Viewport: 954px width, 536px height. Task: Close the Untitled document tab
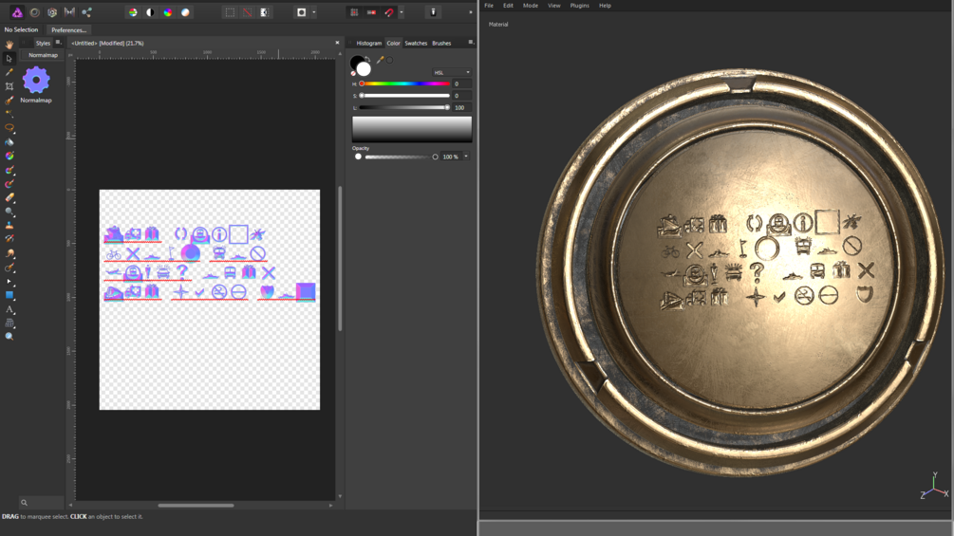tap(337, 43)
